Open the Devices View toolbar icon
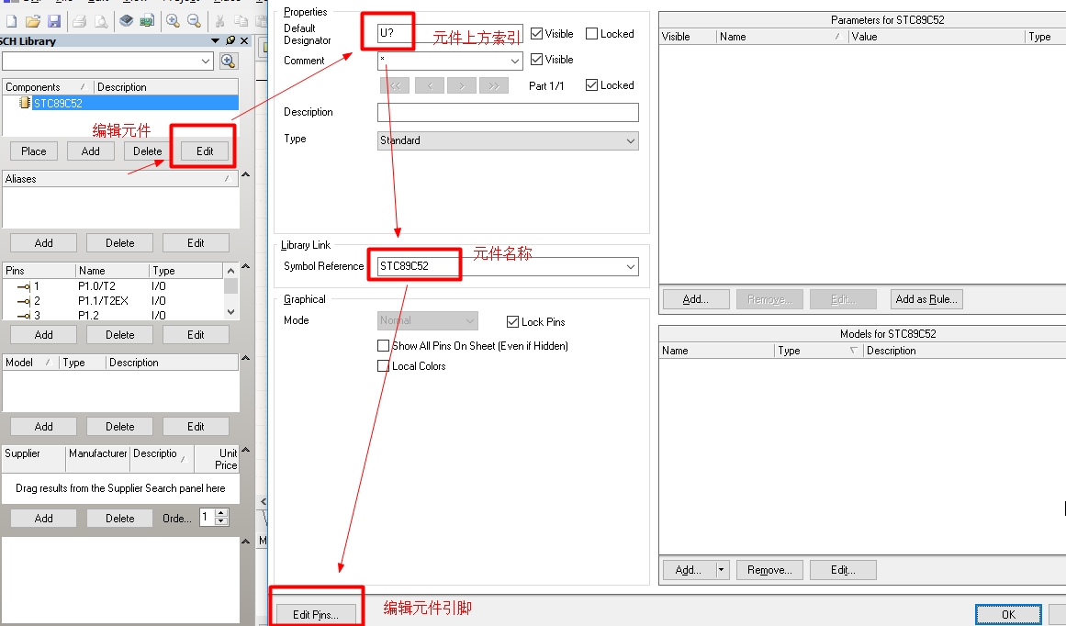The width and height of the screenshot is (1066, 626). (127, 21)
